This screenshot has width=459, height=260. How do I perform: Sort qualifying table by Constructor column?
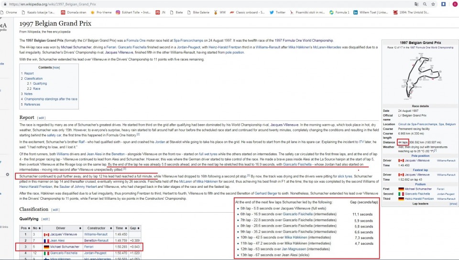(x=98, y=228)
